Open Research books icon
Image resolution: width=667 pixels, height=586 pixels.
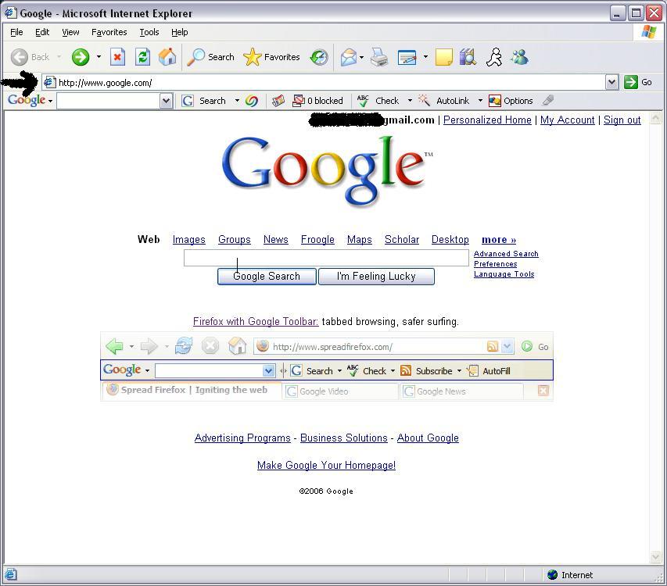(x=468, y=57)
